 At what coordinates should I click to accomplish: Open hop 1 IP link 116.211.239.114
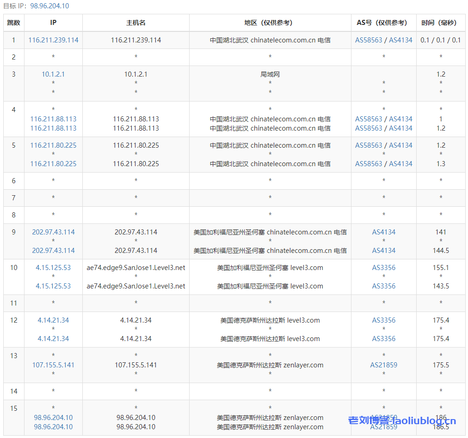(x=53, y=40)
